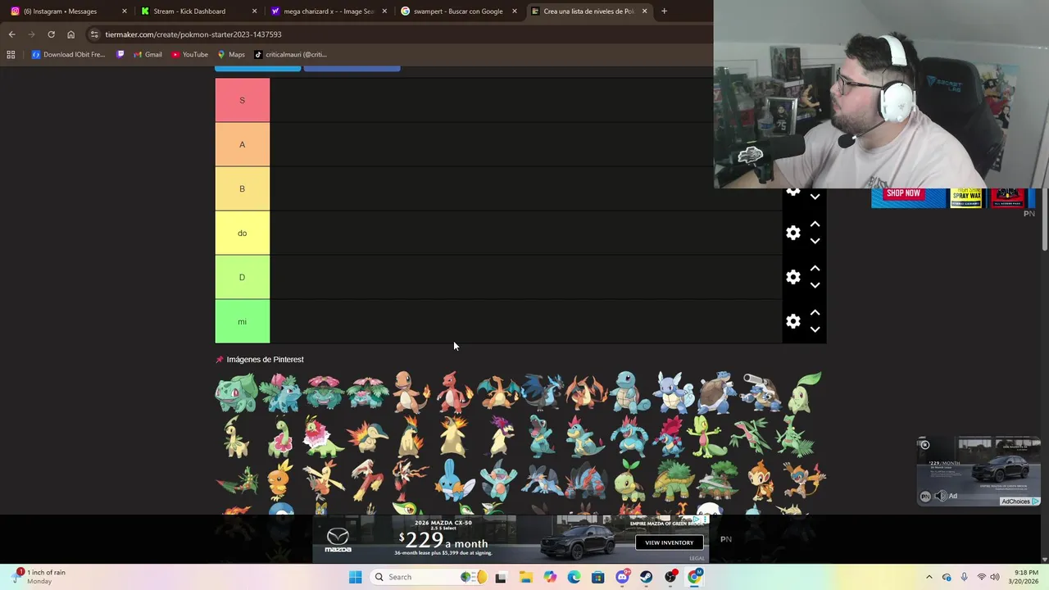Open settings gear for the 'mi' tier row
Screen dimensions: 1049x590
click(792, 321)
